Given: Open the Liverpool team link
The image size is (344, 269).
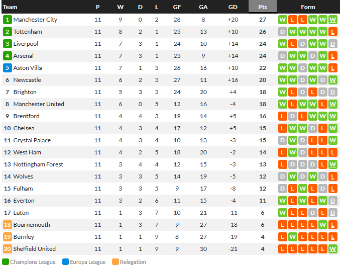Looking at the screenshot, I should [26, 44].
